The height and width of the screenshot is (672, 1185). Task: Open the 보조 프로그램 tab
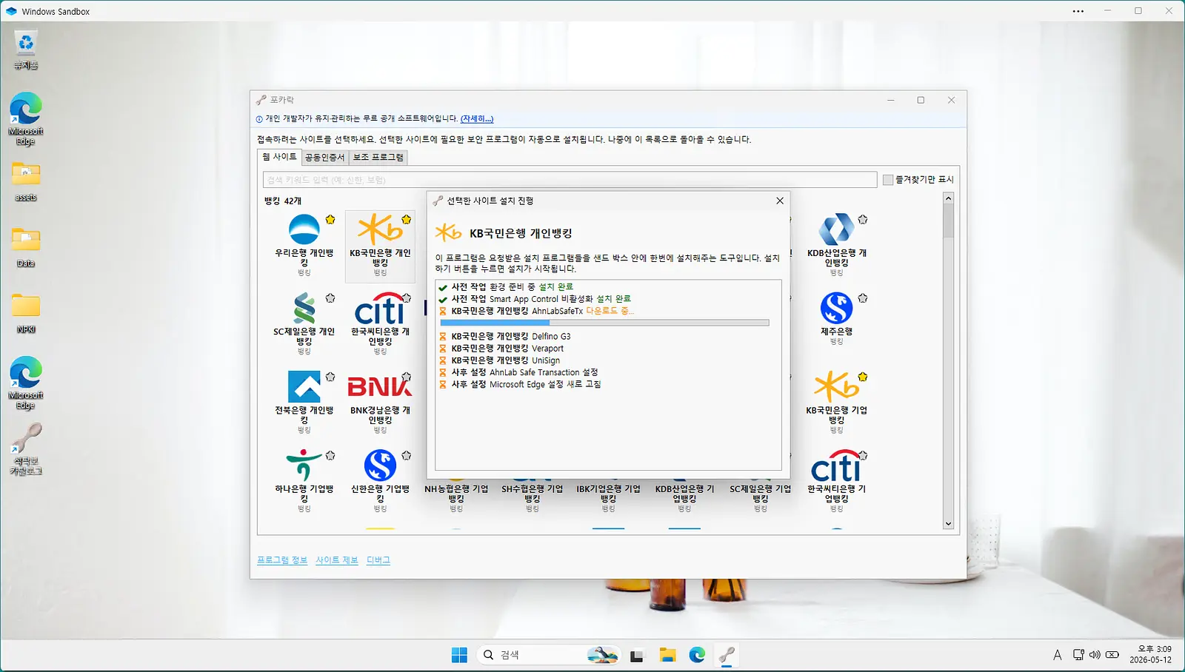pyautogui.click(x=378, y=158)
